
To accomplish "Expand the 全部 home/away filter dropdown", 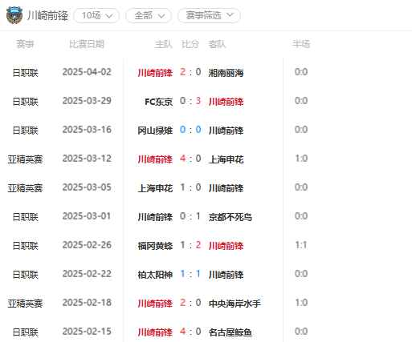I will coord(149,15).
